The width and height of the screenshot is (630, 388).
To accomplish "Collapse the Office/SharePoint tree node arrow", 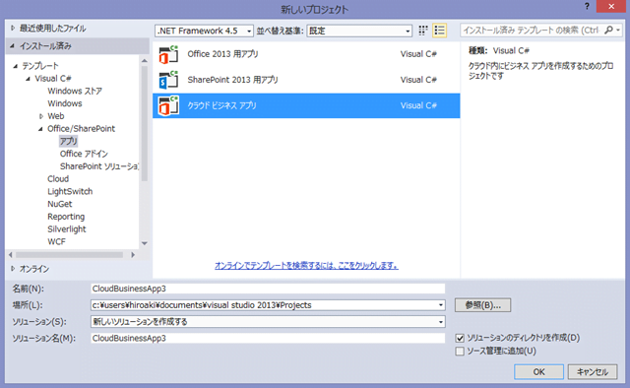I will pyautogui.click(x=40, y=129).
